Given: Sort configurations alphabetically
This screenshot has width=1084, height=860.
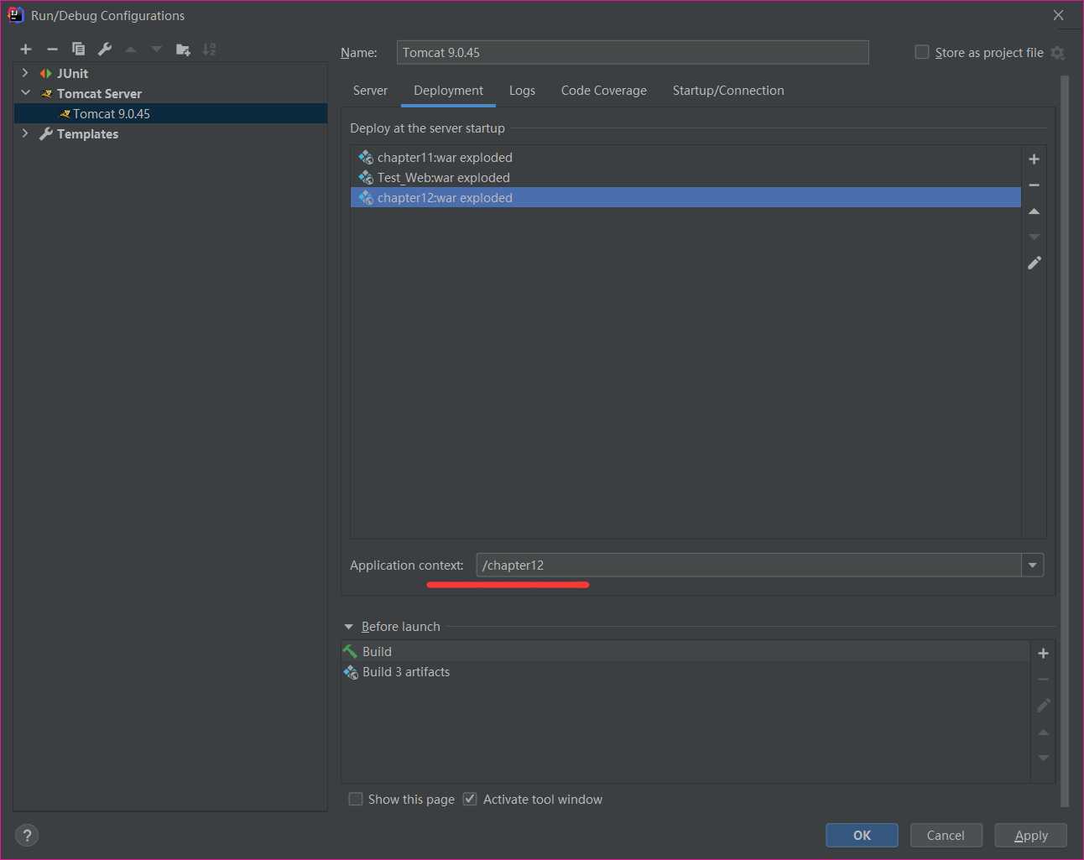Looking at the screenshot, I should (x=209, y=50).
